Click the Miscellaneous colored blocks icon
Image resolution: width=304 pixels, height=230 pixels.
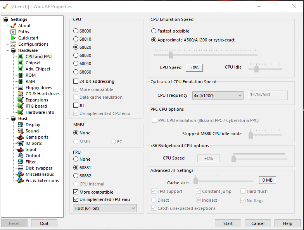coord(20,174)
